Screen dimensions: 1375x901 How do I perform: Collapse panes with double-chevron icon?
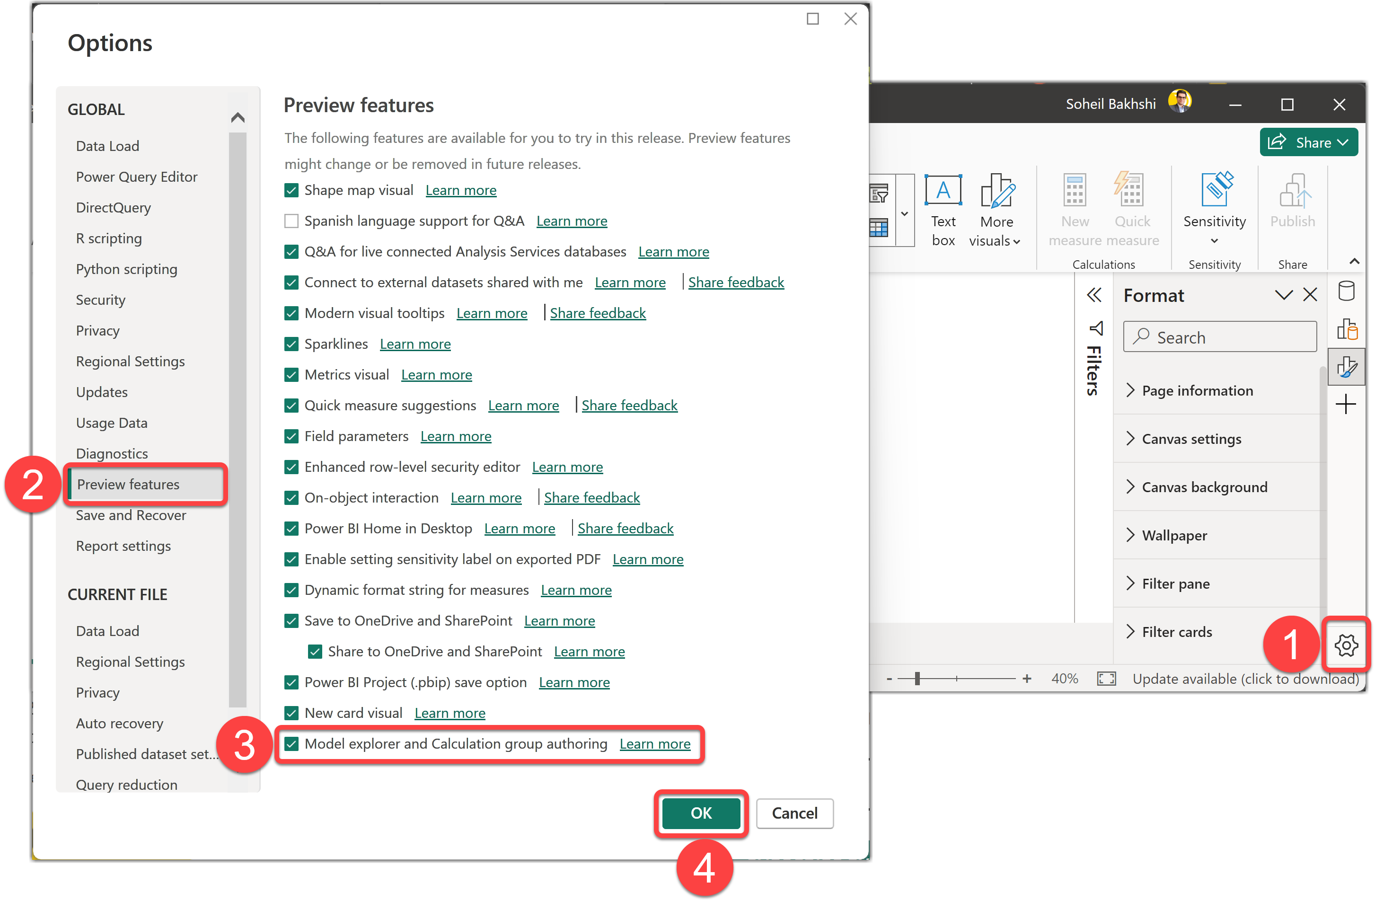click(1093, 295)
